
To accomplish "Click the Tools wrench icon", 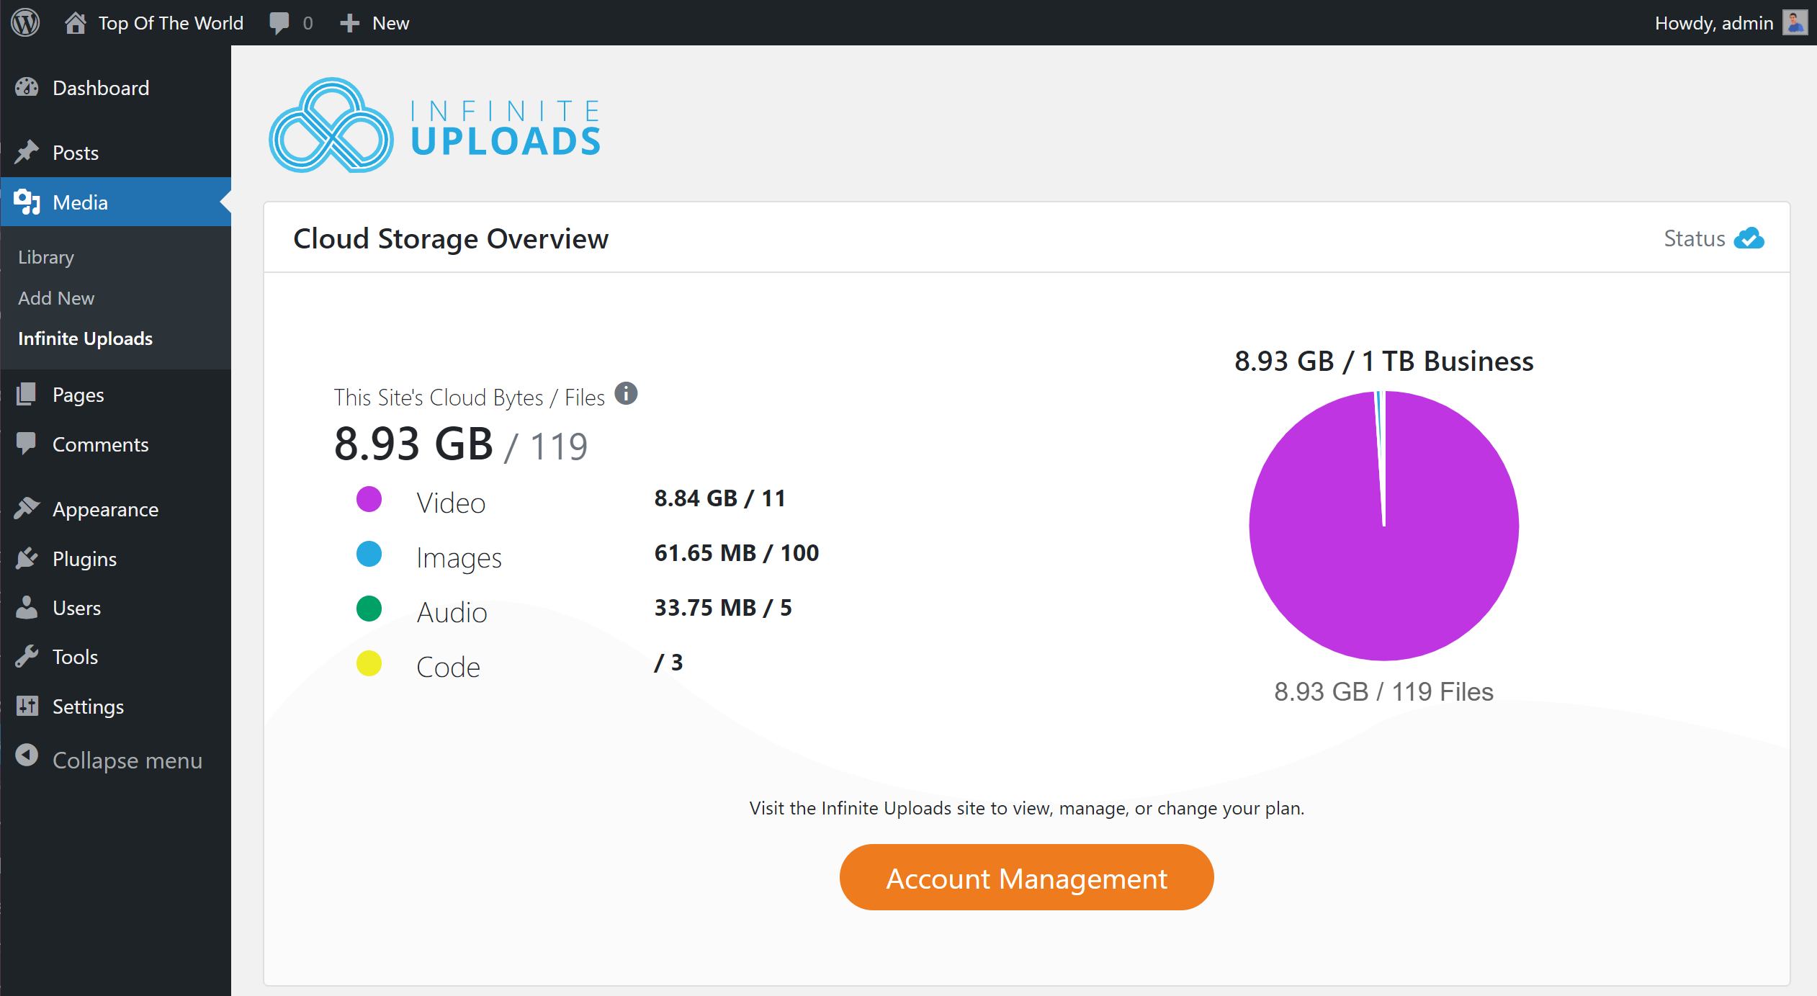I will pos(27,656).
